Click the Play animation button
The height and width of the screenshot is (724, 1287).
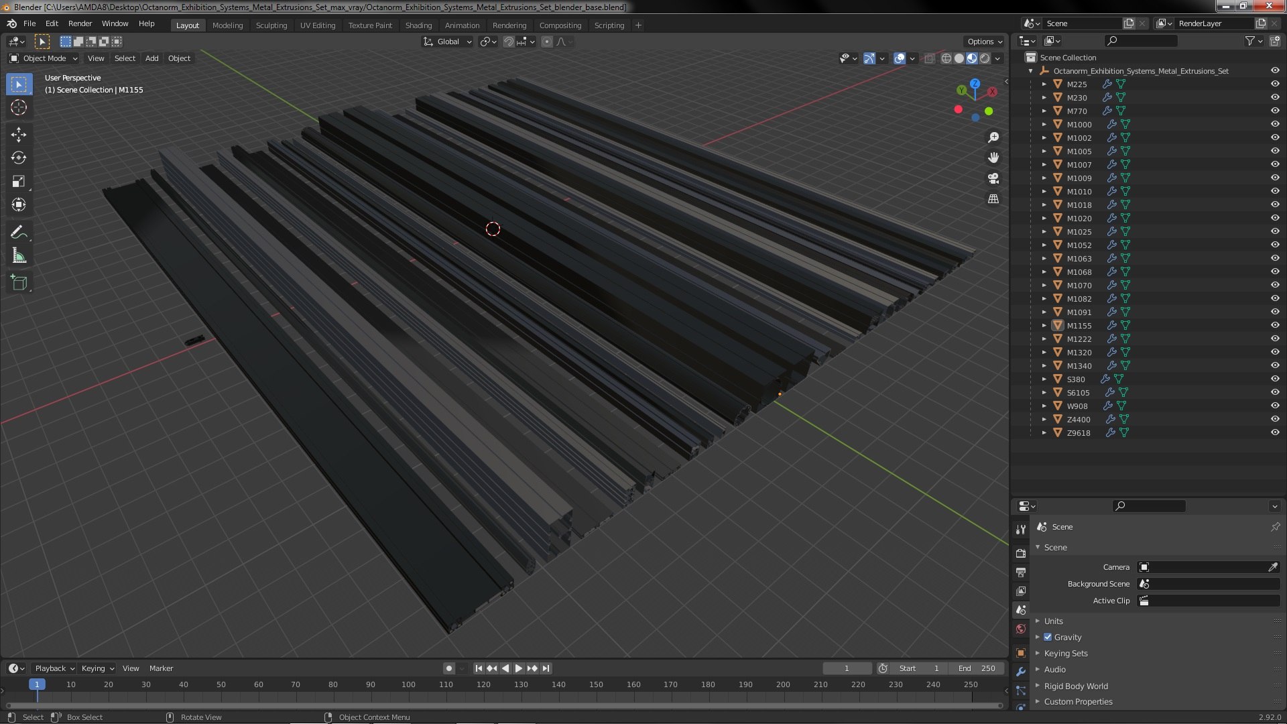519,668
